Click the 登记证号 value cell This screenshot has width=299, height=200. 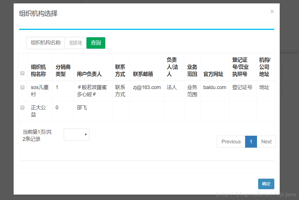point(243,91)
